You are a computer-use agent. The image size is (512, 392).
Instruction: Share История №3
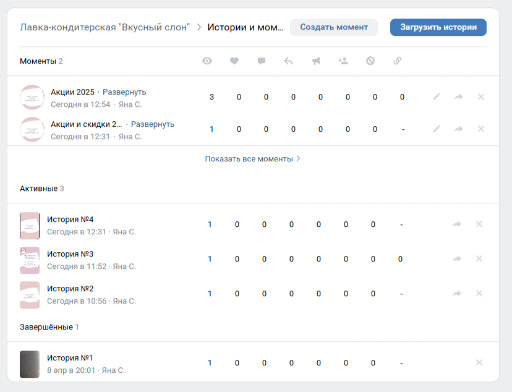click(x=457, y=259)
